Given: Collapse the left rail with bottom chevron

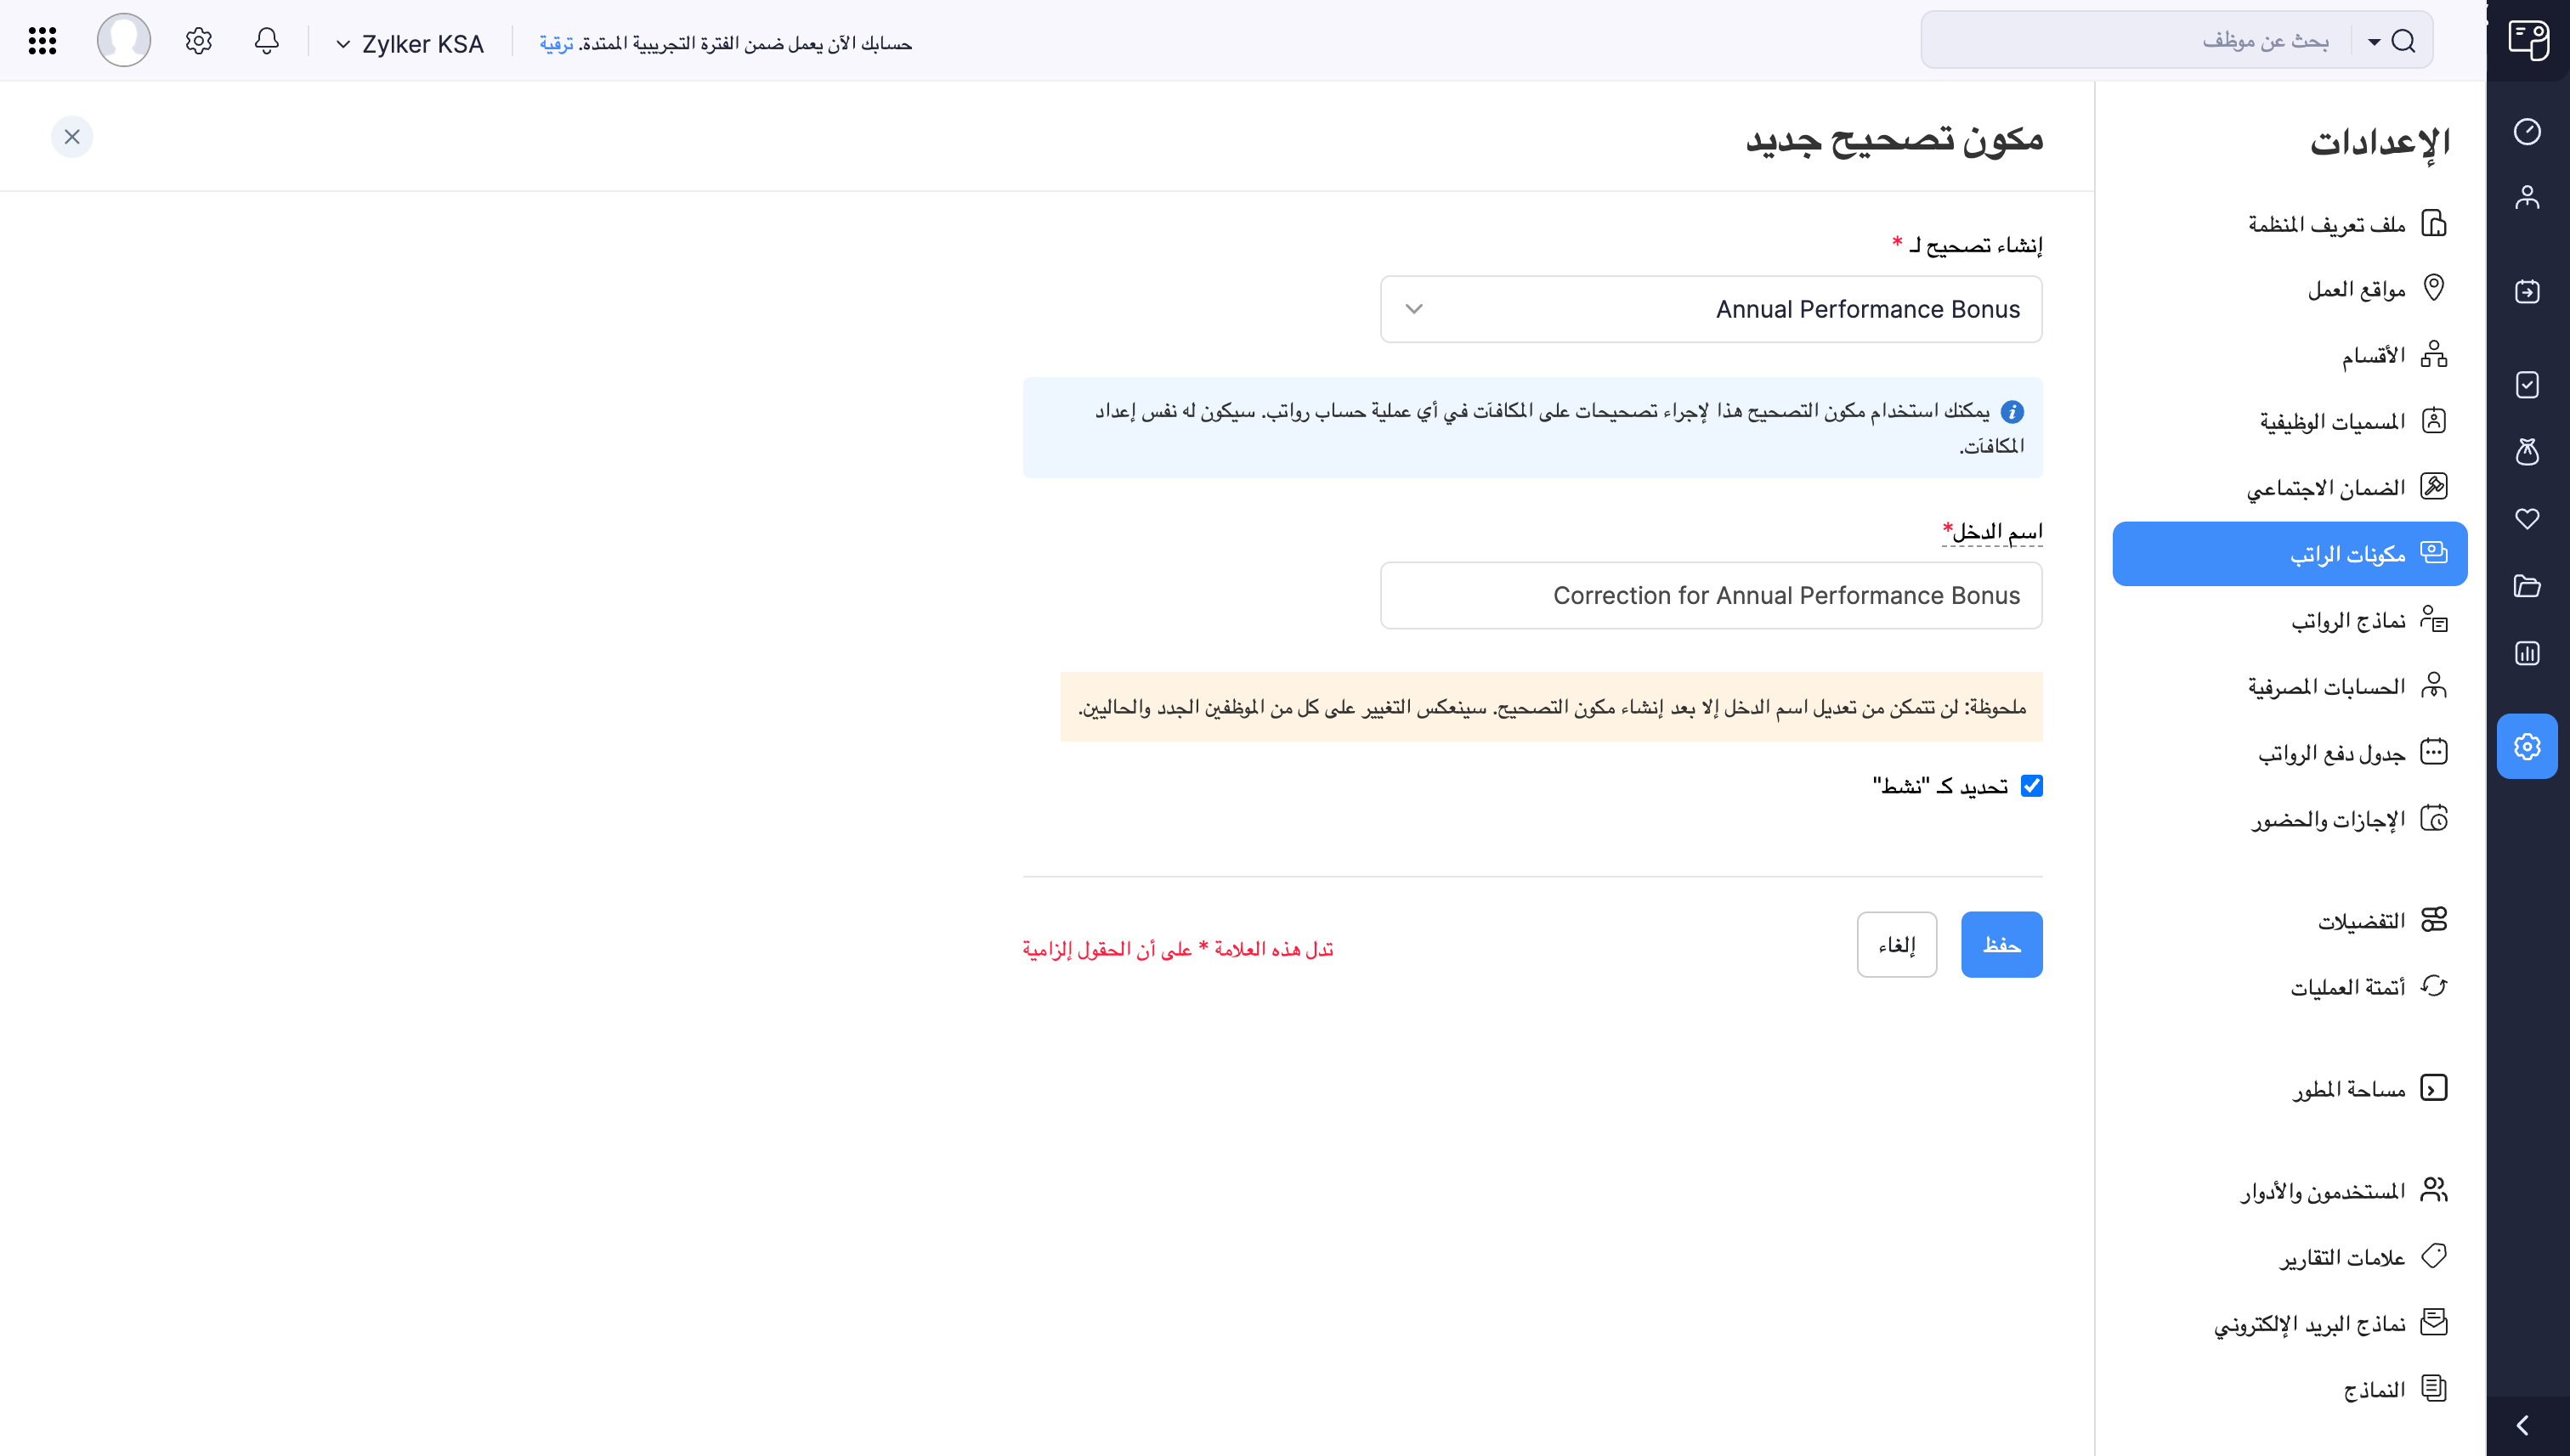Looking at the screenshot, I should click(x=2522, y=1425).
